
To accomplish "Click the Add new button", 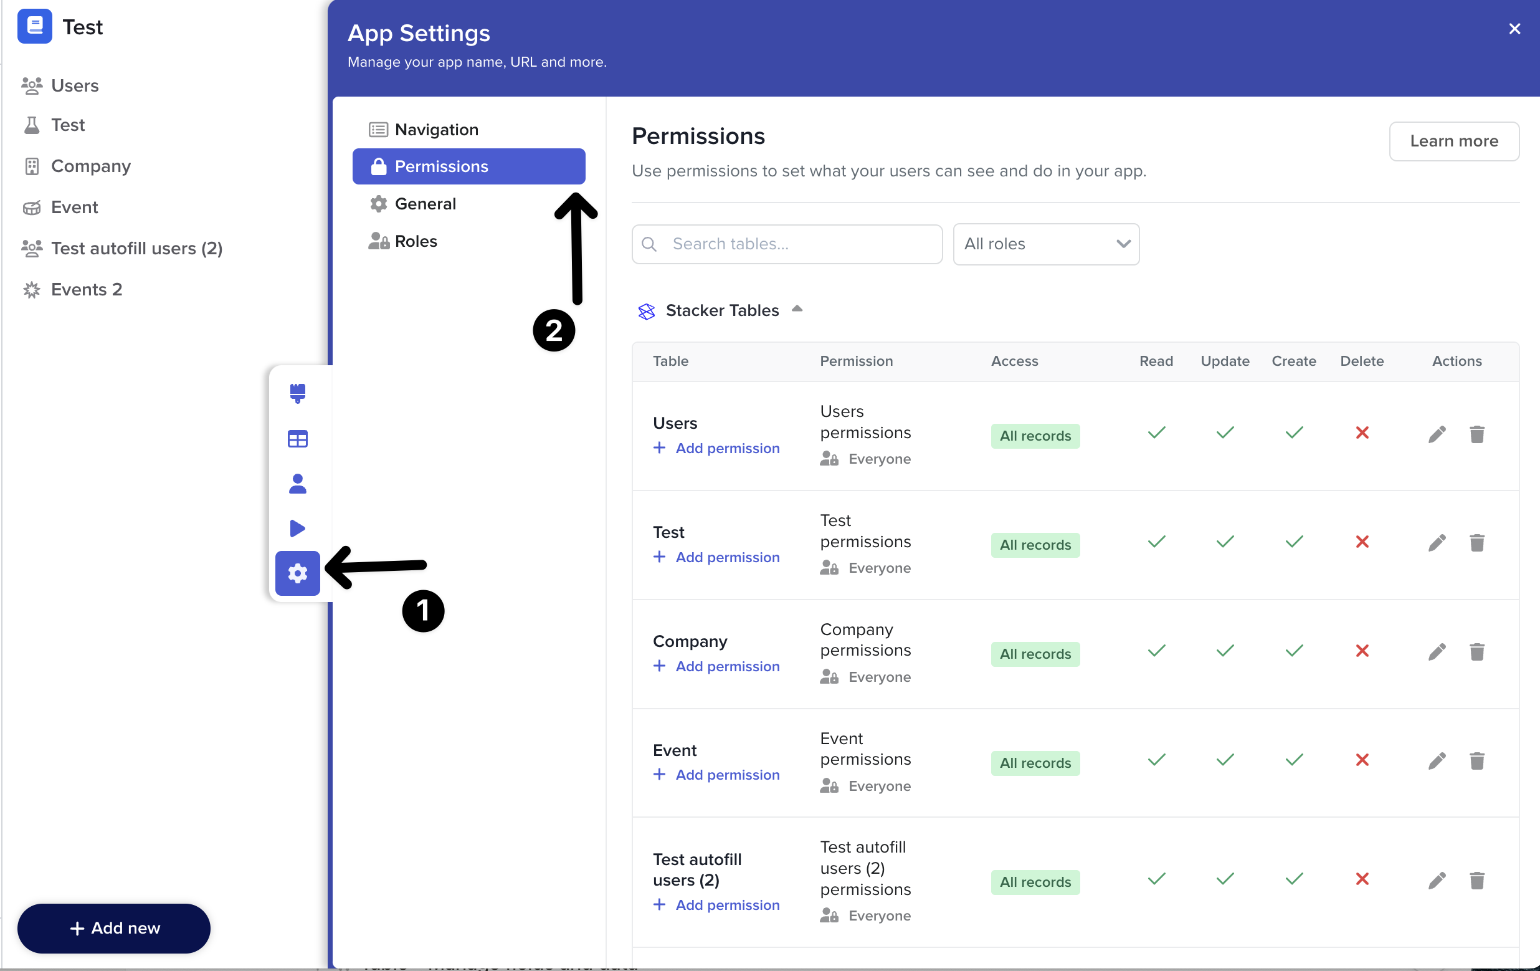I will click(114, 928).
